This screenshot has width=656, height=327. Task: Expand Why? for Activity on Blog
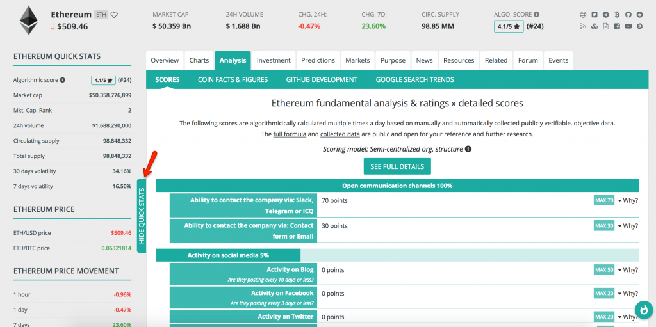(x=627, y=270)
